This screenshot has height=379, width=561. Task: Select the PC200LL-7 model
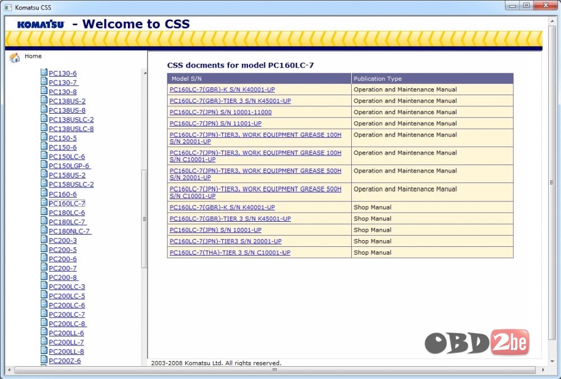point(66,343)
